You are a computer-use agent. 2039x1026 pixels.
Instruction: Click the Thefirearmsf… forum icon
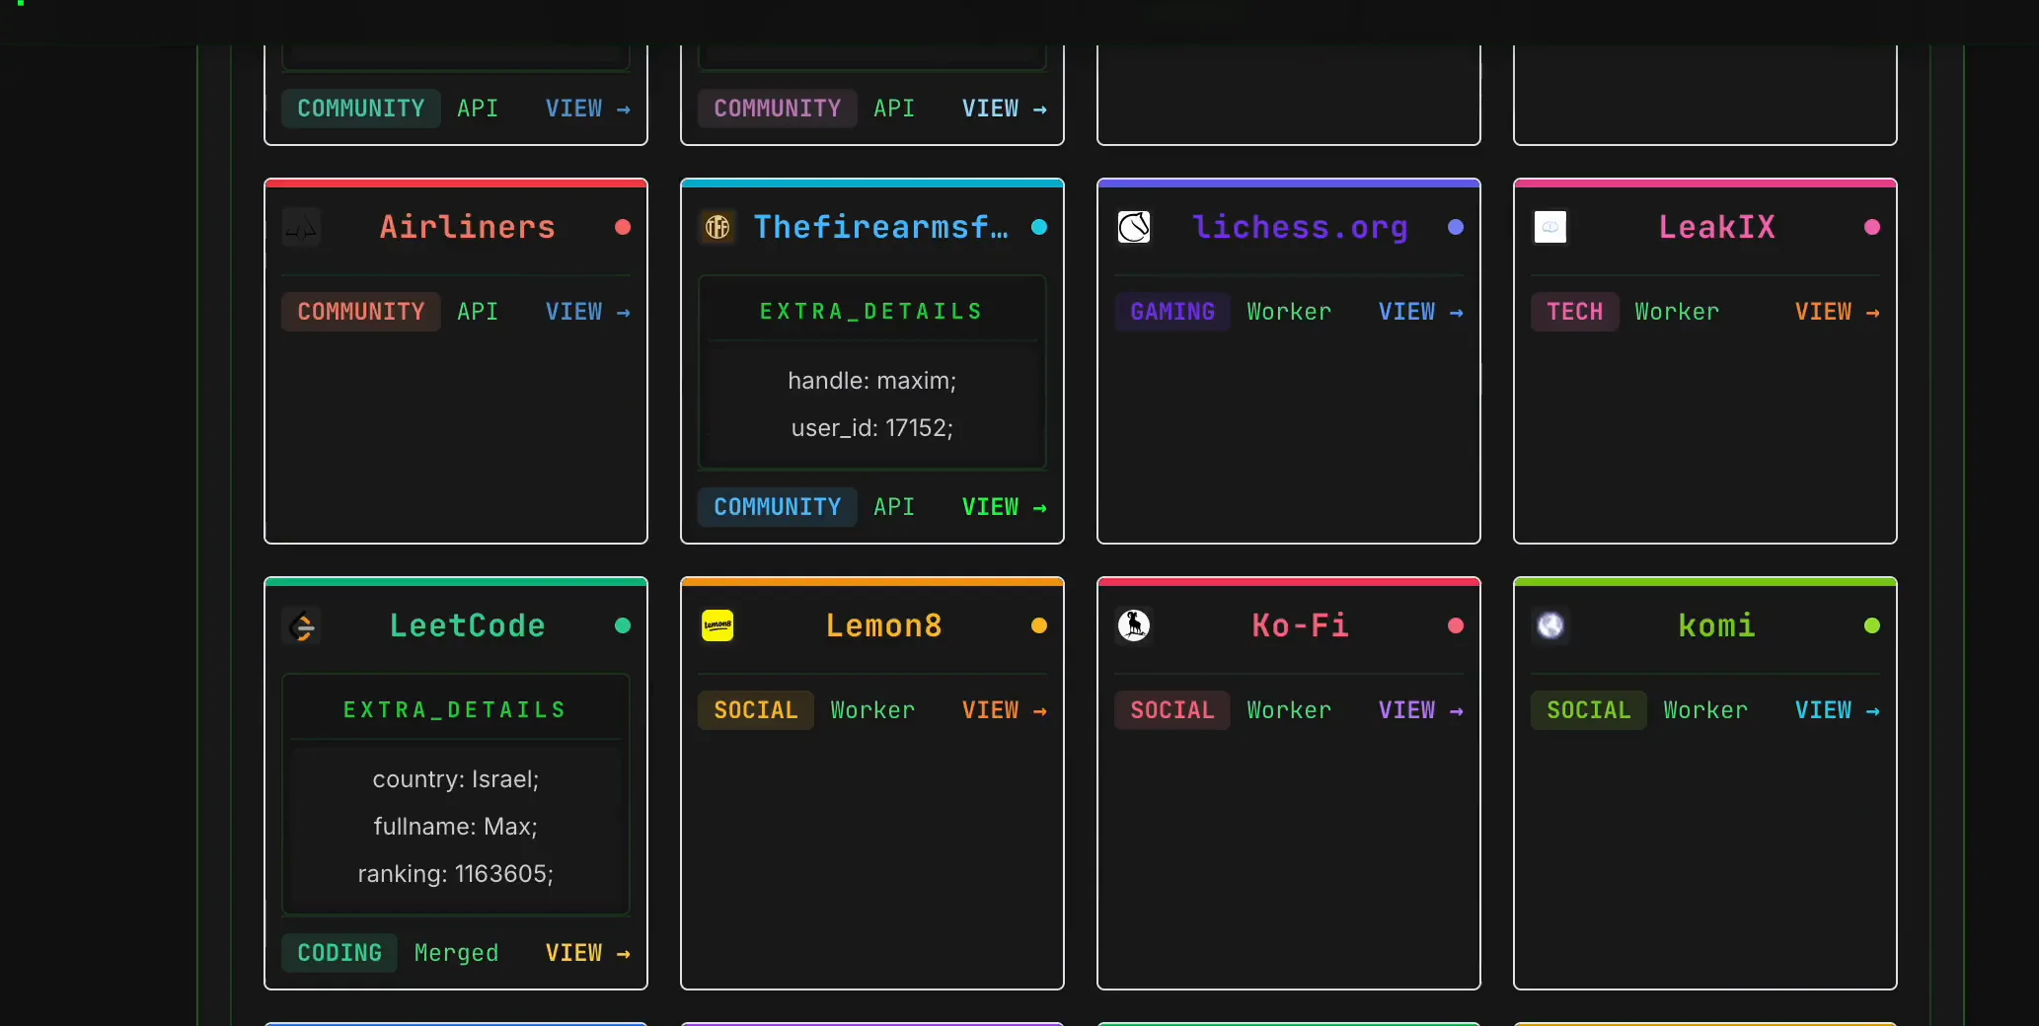(x=717, y=228)
